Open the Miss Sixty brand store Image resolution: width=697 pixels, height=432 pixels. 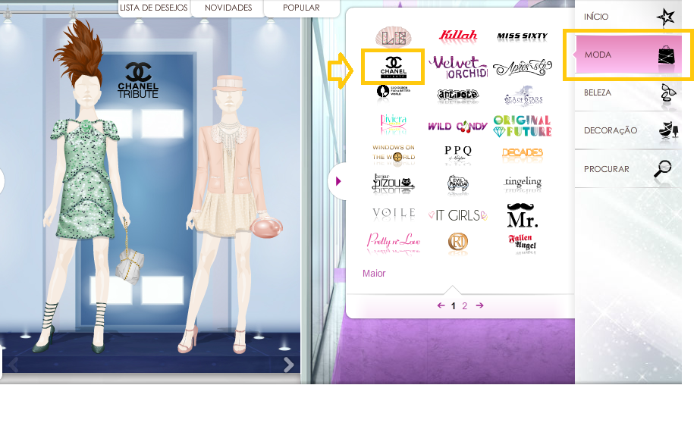pyautogui.click(x=523, y=36)
